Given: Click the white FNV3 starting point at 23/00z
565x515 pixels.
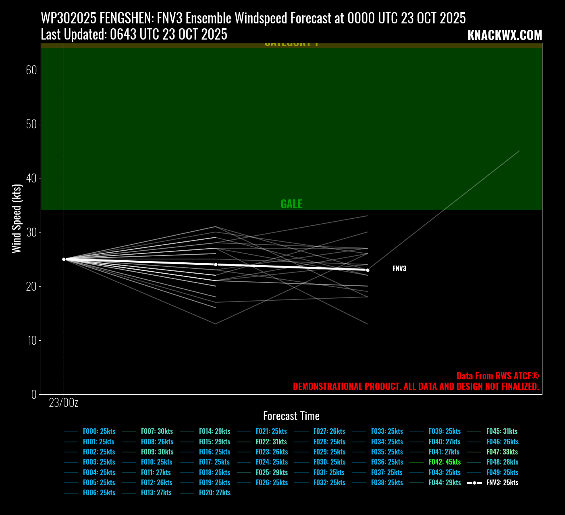Looking at the screenshot, I should click(x=64, y=259).
